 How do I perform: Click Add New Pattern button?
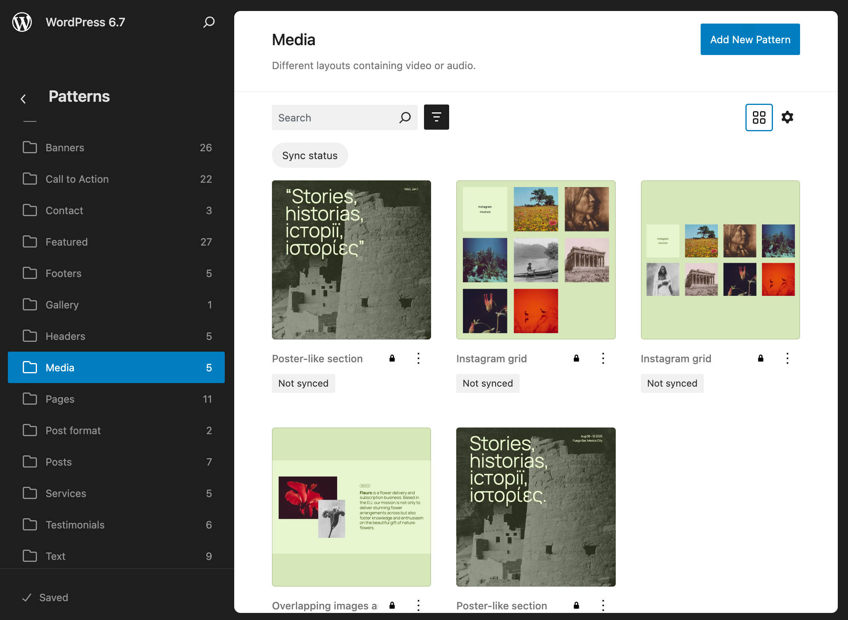pos(750,39)
